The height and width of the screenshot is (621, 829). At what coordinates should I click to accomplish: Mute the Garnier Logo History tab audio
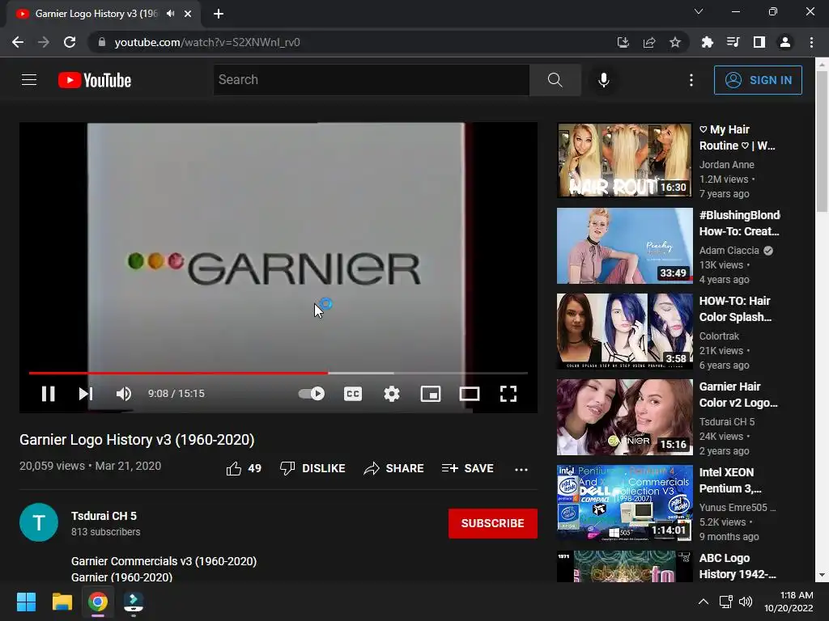170,14
